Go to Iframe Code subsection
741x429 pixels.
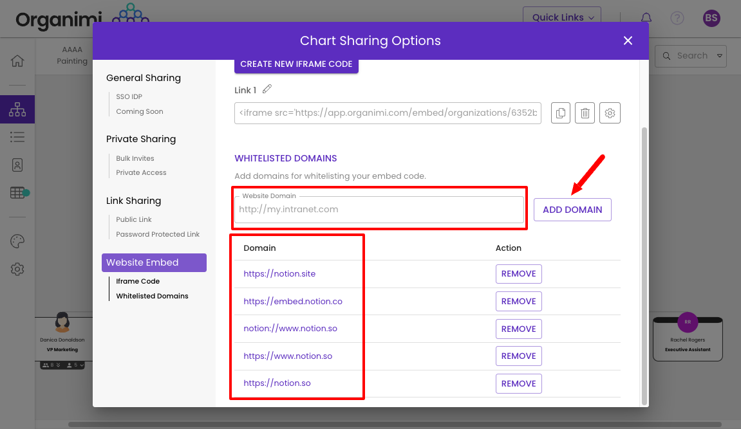(x=138, y=281)
